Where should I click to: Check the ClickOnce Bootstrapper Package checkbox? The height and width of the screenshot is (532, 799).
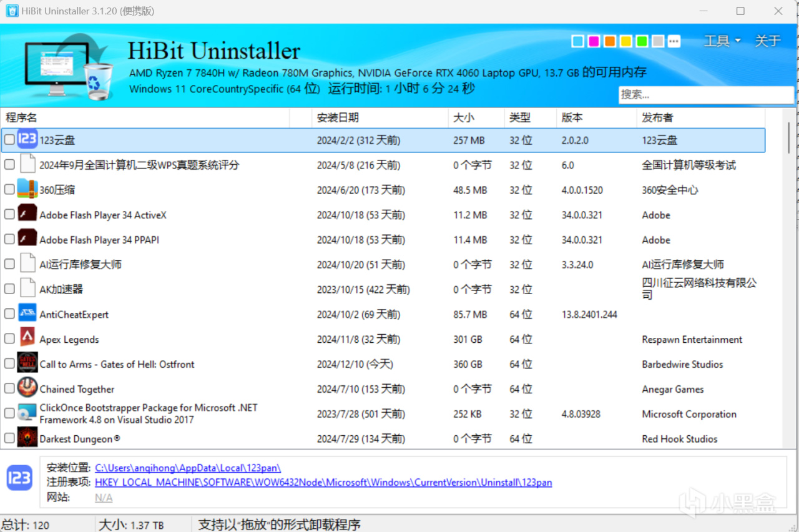click(x=9, y=413)
